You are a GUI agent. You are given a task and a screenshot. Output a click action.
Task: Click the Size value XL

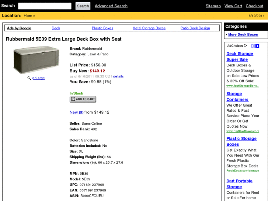pyautogui.click(x=81, y=151)
